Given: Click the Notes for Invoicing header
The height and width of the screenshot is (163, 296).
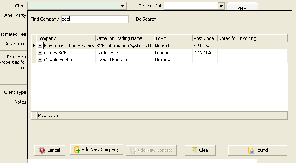Looking at the screenshot, I should click(252, 38).
